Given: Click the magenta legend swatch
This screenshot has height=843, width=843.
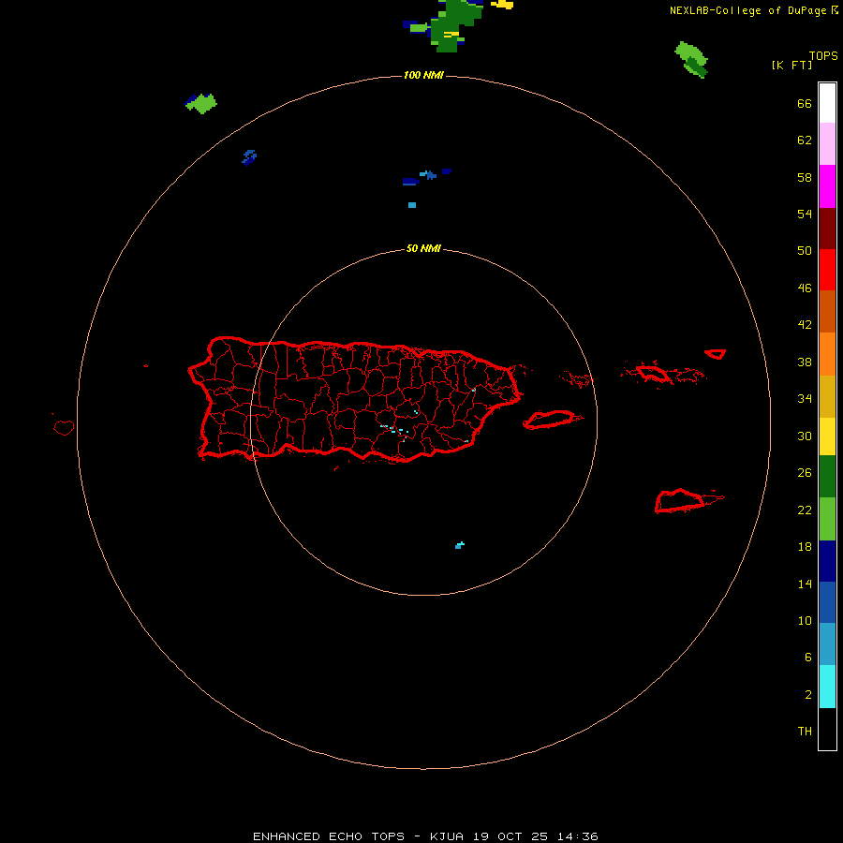Looking at the screenshot, I should 827,186.
